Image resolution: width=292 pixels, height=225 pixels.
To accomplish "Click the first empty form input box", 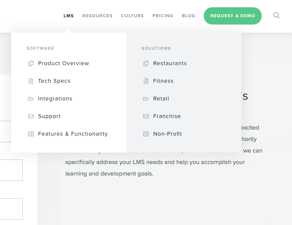I will [11, 170].
